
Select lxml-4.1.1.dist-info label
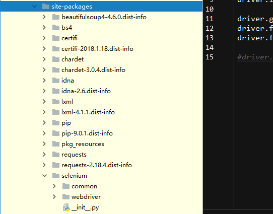pyautogui.click(x=88, y=112)
